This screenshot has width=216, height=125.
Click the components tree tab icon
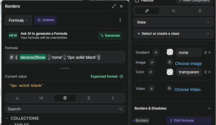click(x=17, y=98)
